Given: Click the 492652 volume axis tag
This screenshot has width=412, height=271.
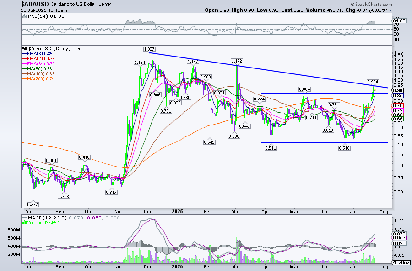Looking at the screenshot, I should point(401,263).
